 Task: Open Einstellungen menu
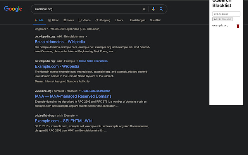138,20
